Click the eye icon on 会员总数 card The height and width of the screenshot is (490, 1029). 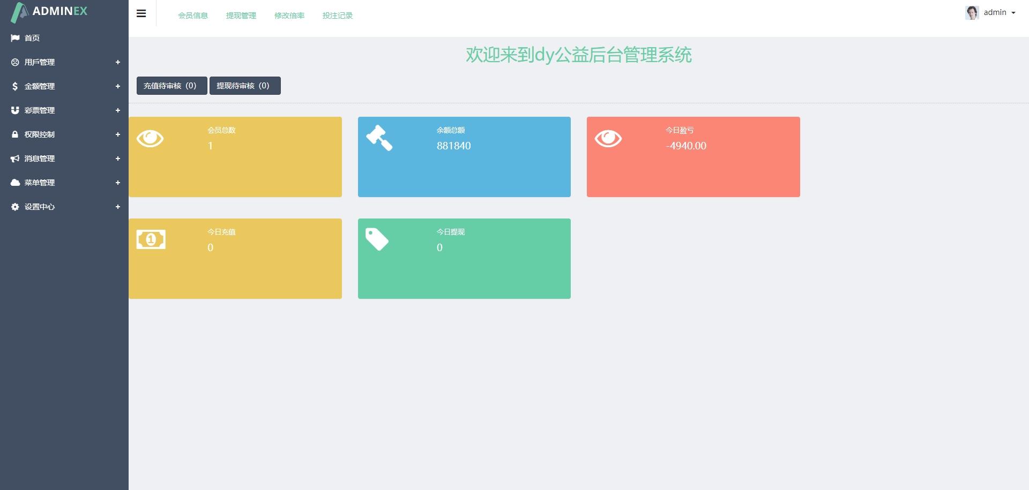(150, 139)
